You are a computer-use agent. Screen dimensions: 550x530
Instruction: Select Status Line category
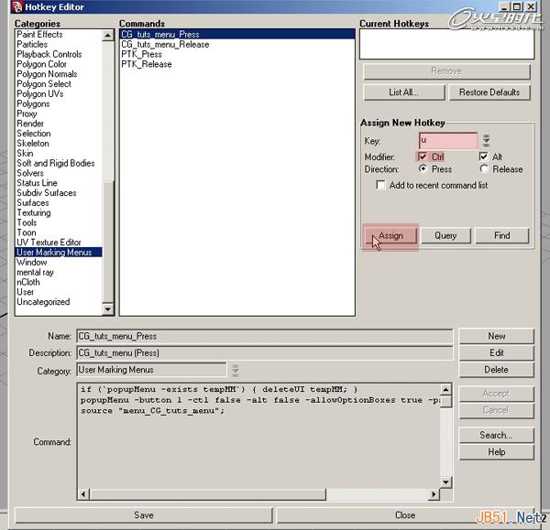59,183
